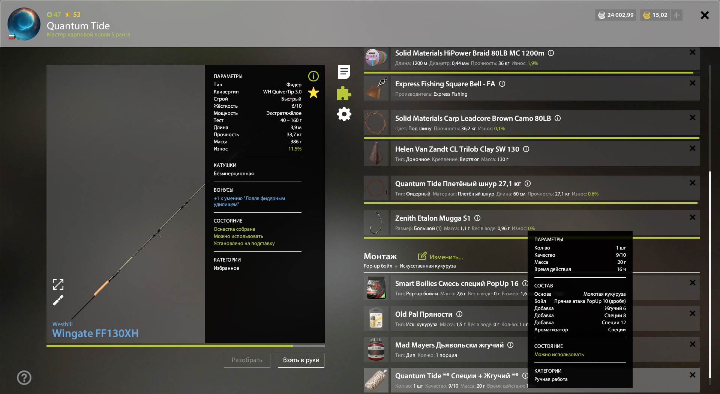Open info for Helen Van Zandt Trilob
720x394 pixels.
[526, 149]
